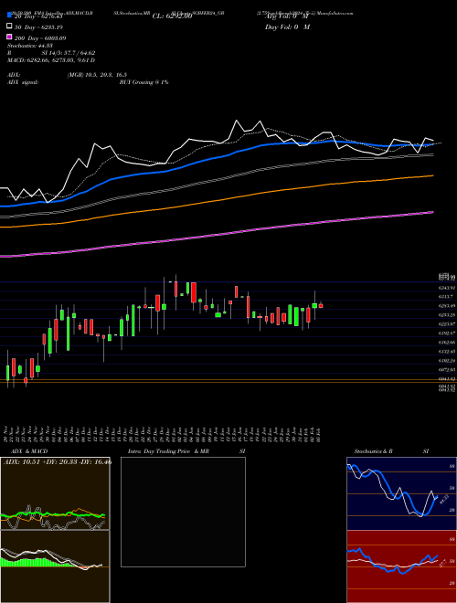Image resolution: width=457 pixels, height=603 pixels.
Task: Click the magenta 200 Day legend swatch
Action: 9,37
